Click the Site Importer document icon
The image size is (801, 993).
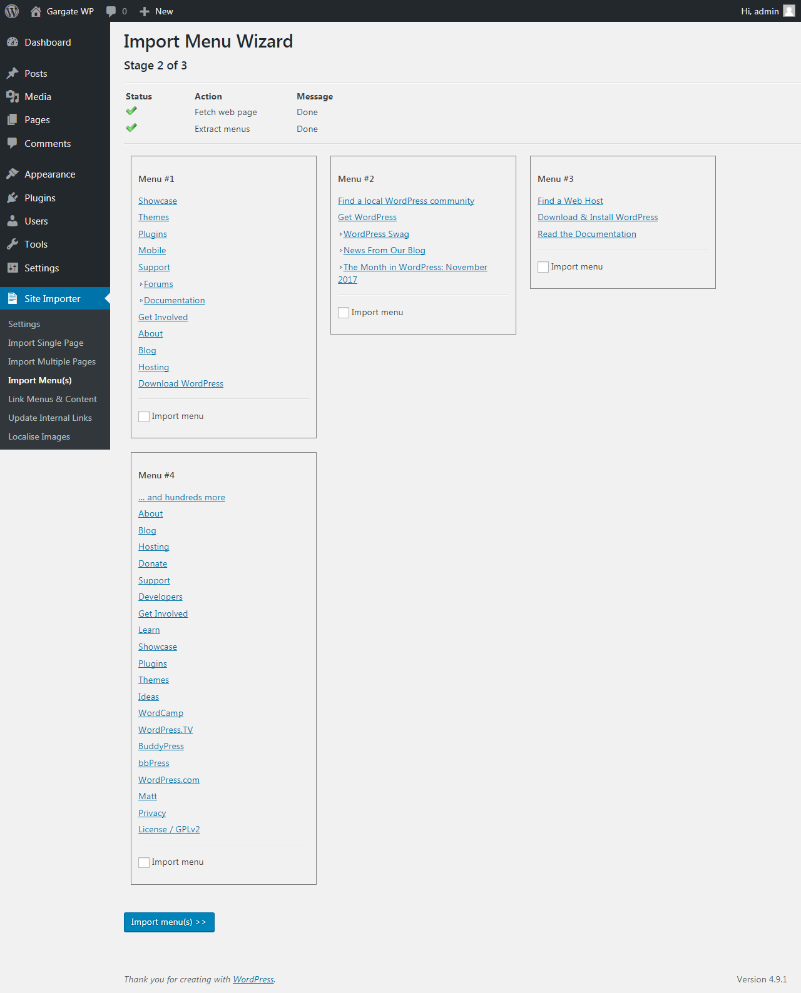coord(13,298)
